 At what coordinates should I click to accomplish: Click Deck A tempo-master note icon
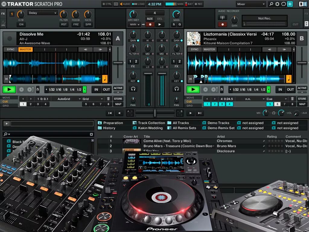[105, 79]
